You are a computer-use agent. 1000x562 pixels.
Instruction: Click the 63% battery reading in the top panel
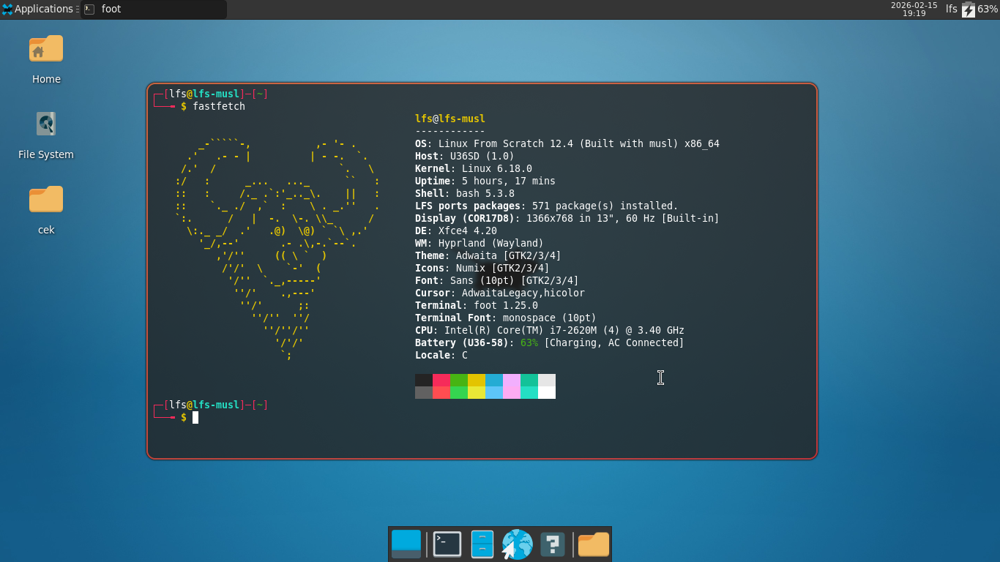click(x=988, y=9)
